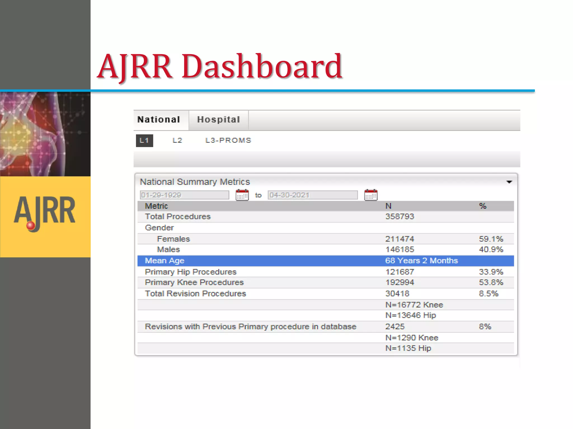Viewport: 573px width, 429px height.
Task: Click the 68 Years 2 Months value
Action: pos(421,261)
